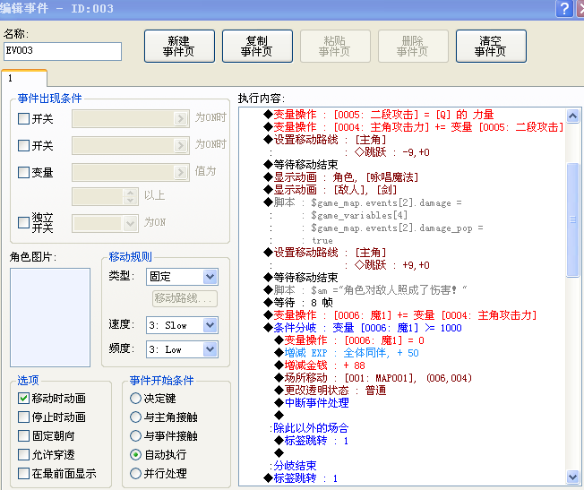Screen dimensions: 584x490
Task: Click the 角色图片 preview box
Action: [50, 317]
